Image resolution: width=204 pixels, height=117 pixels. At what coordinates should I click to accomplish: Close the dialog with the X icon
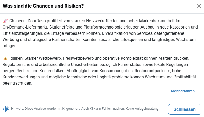(x=199, y=6)
